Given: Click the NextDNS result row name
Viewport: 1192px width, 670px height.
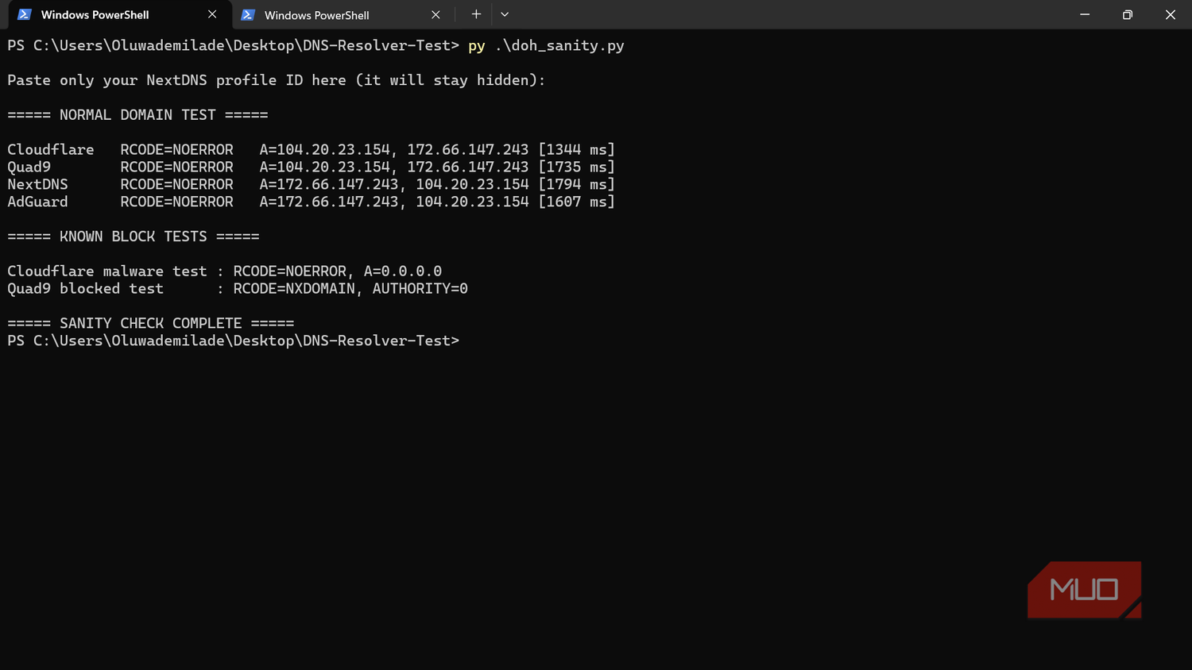Looking at the screenshot, I should point(37,185).
